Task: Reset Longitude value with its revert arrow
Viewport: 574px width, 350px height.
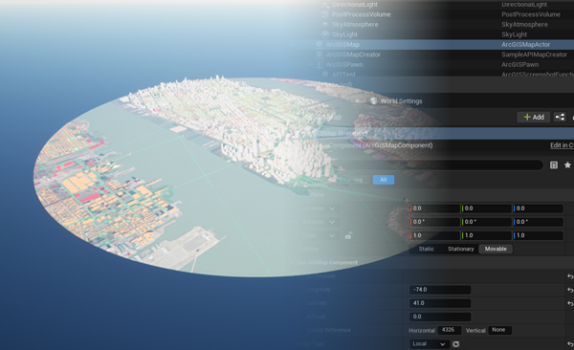Action: [570, 290]
